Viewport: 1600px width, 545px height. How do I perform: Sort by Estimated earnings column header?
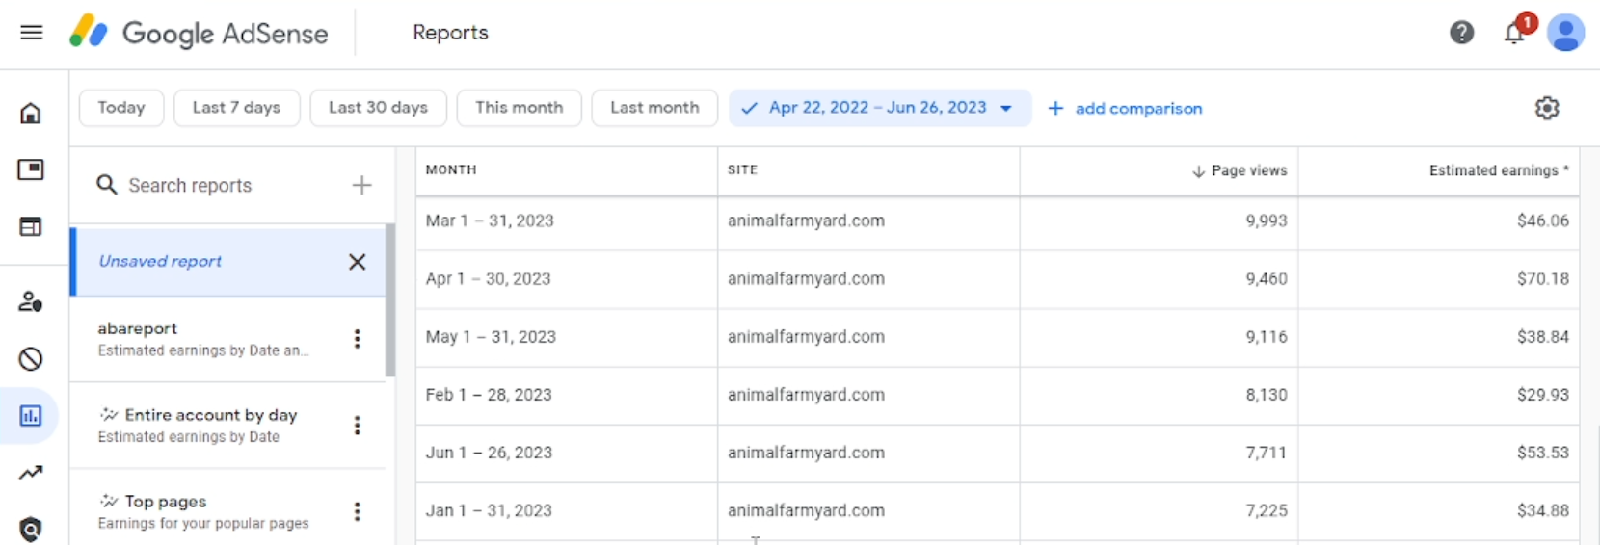[x=1499, y=170]
